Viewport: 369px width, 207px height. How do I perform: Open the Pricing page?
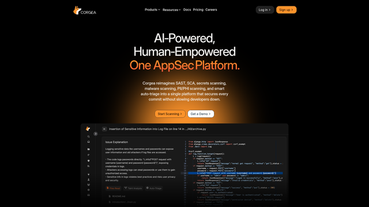point(198,10)
